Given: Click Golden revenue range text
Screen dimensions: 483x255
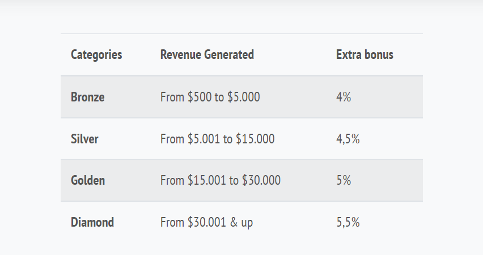Looking at the screenshot, I should (x=221, y=181).
